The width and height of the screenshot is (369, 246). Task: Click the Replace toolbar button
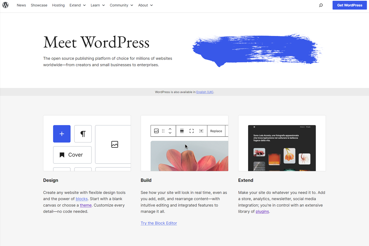216,131
